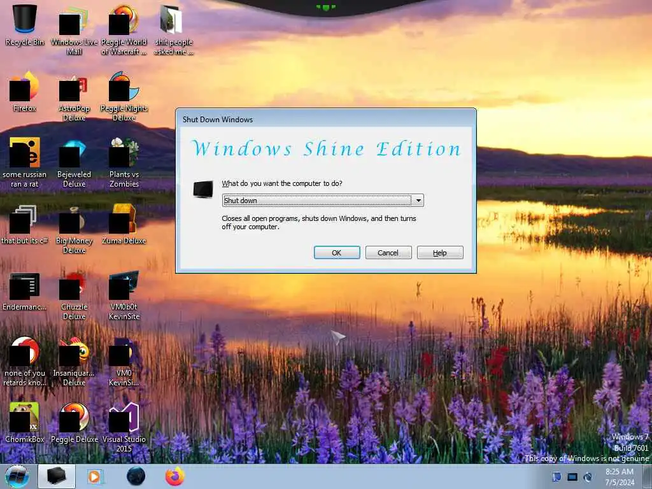Select the Peggle Nights Deluxe icon
The image size is (652, 489).
pyautogui.click(x=124, y=96)
